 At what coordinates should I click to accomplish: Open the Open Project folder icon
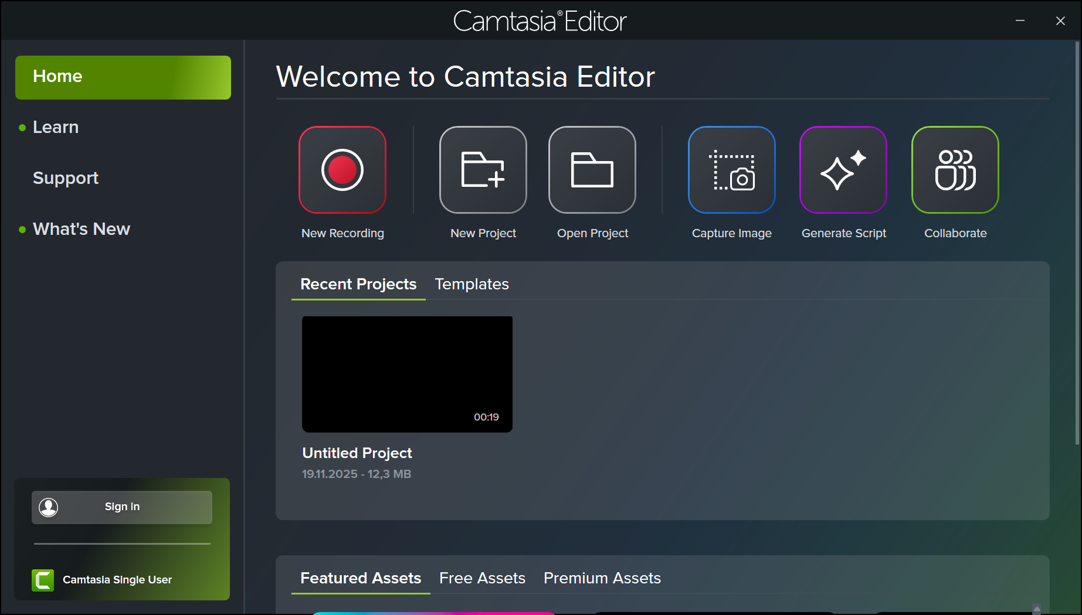pyautogui.click(x=592, y=170)
